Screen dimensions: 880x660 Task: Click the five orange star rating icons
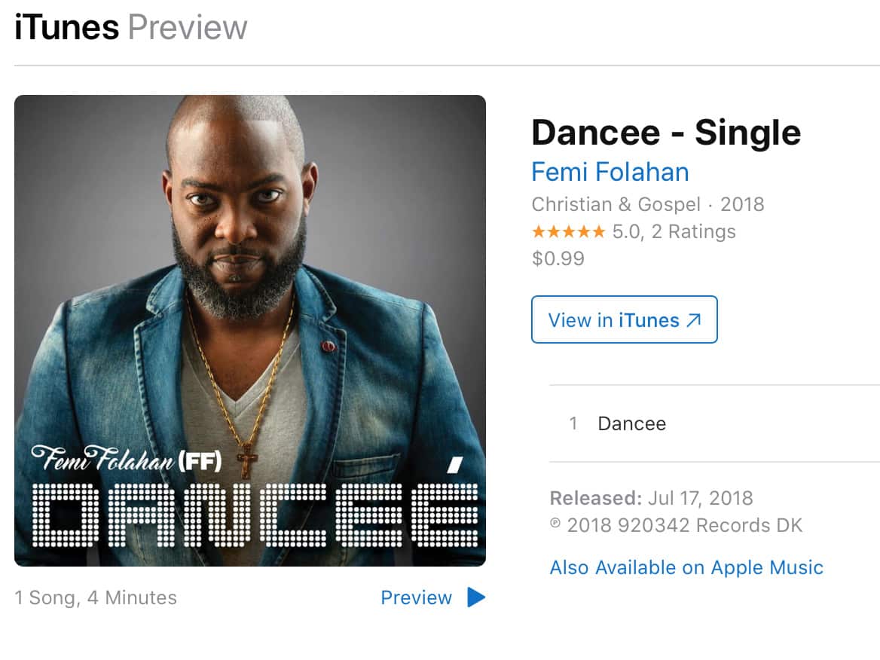point(569,231)
